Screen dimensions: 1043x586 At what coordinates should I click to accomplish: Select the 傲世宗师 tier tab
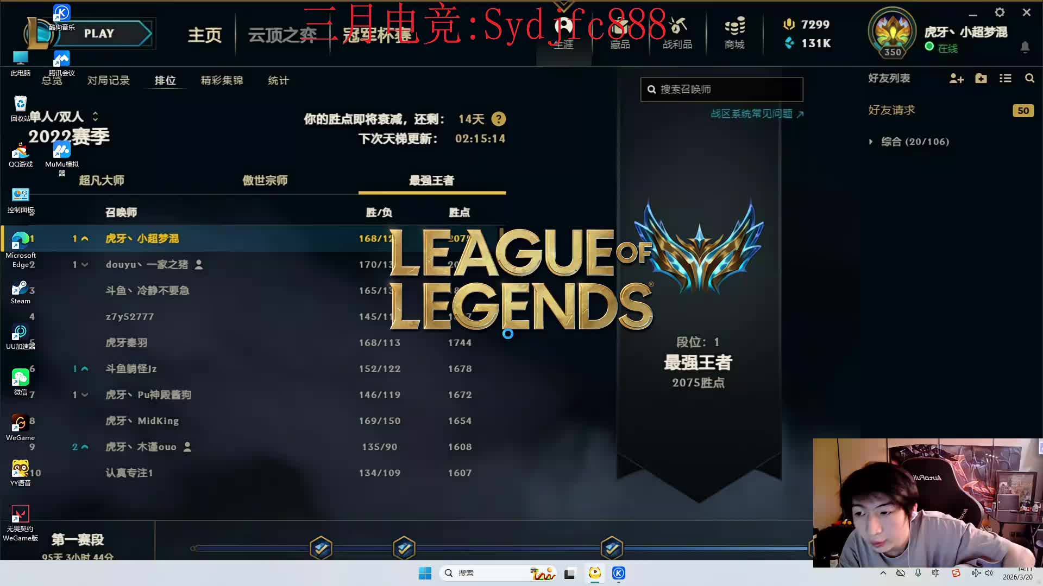pyautogui.click(x=265, y=180)
